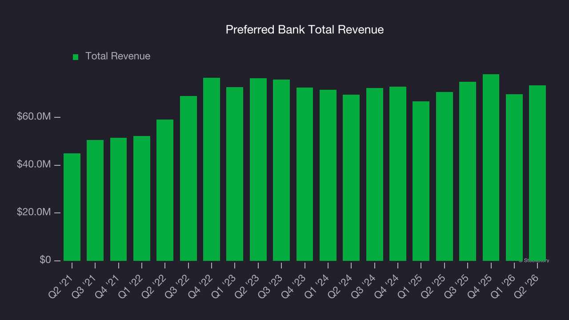Select the bar above Q3 '25
569x320 pixels.
468,171
